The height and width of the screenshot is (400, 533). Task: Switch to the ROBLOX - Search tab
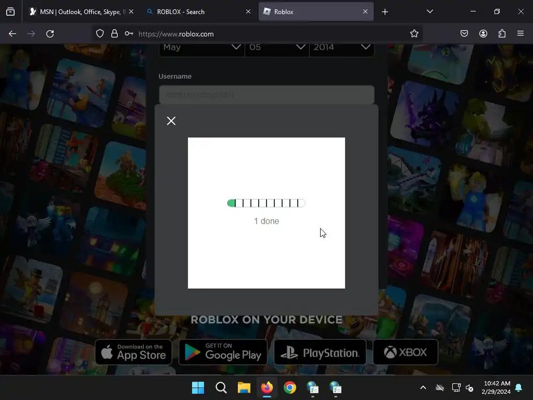click(199, 11)
